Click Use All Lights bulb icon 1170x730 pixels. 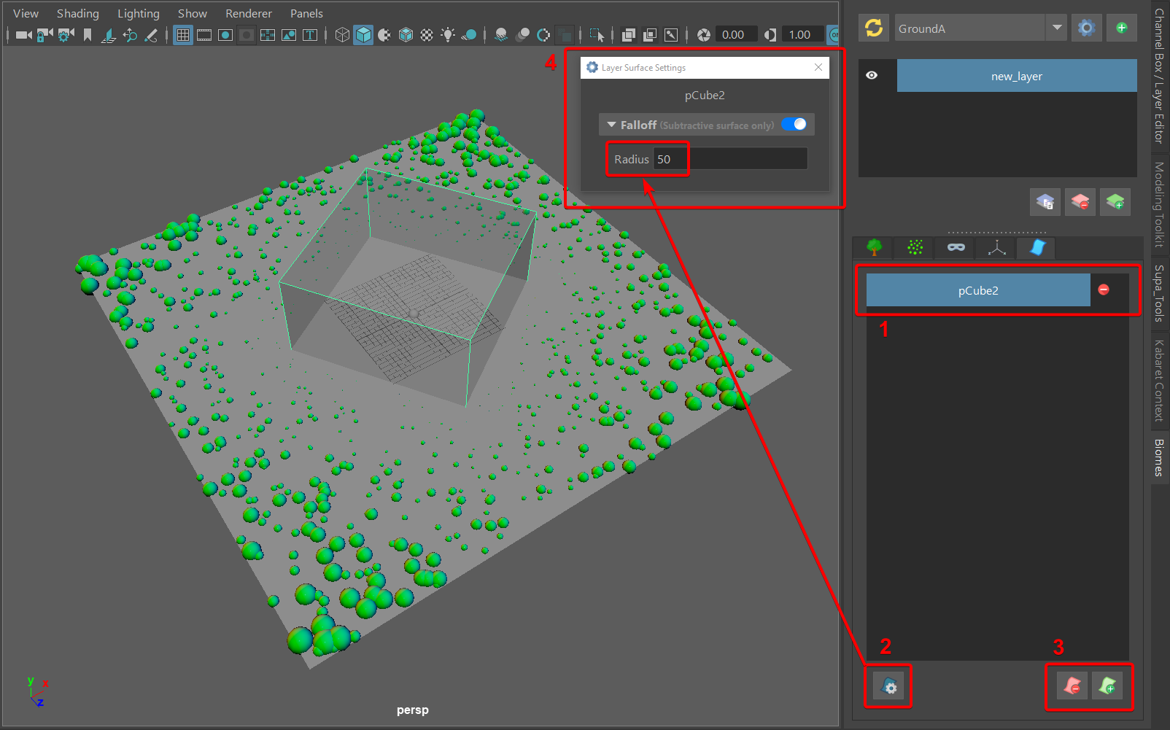(448, 34)
